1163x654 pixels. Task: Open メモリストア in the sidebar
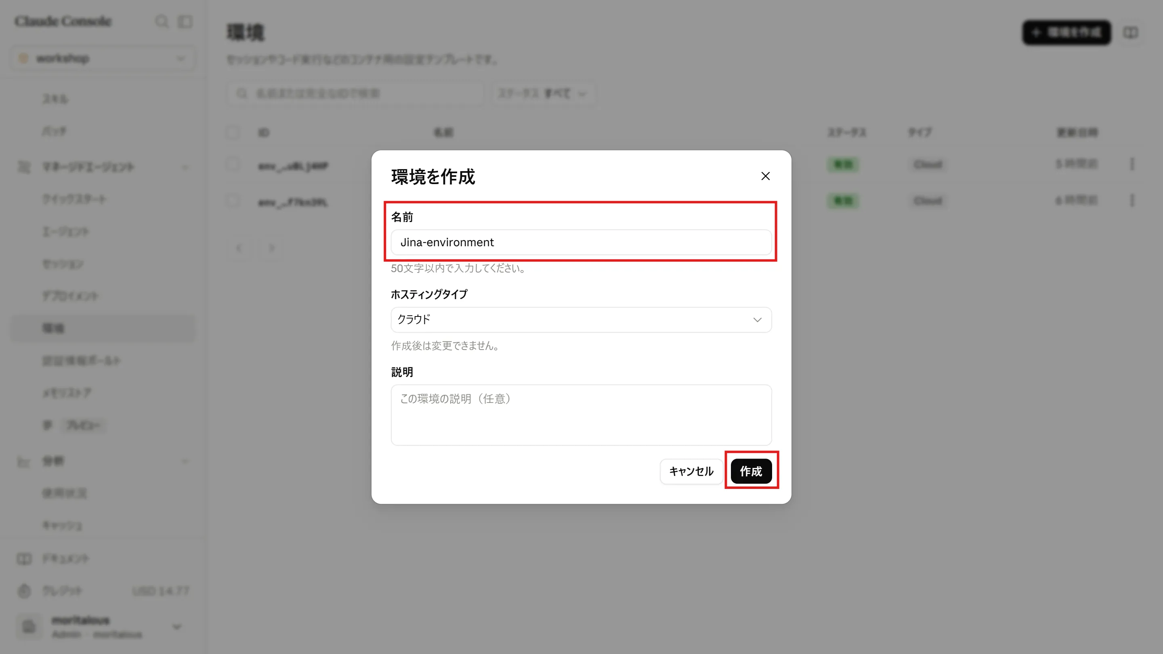coord(67,393)
